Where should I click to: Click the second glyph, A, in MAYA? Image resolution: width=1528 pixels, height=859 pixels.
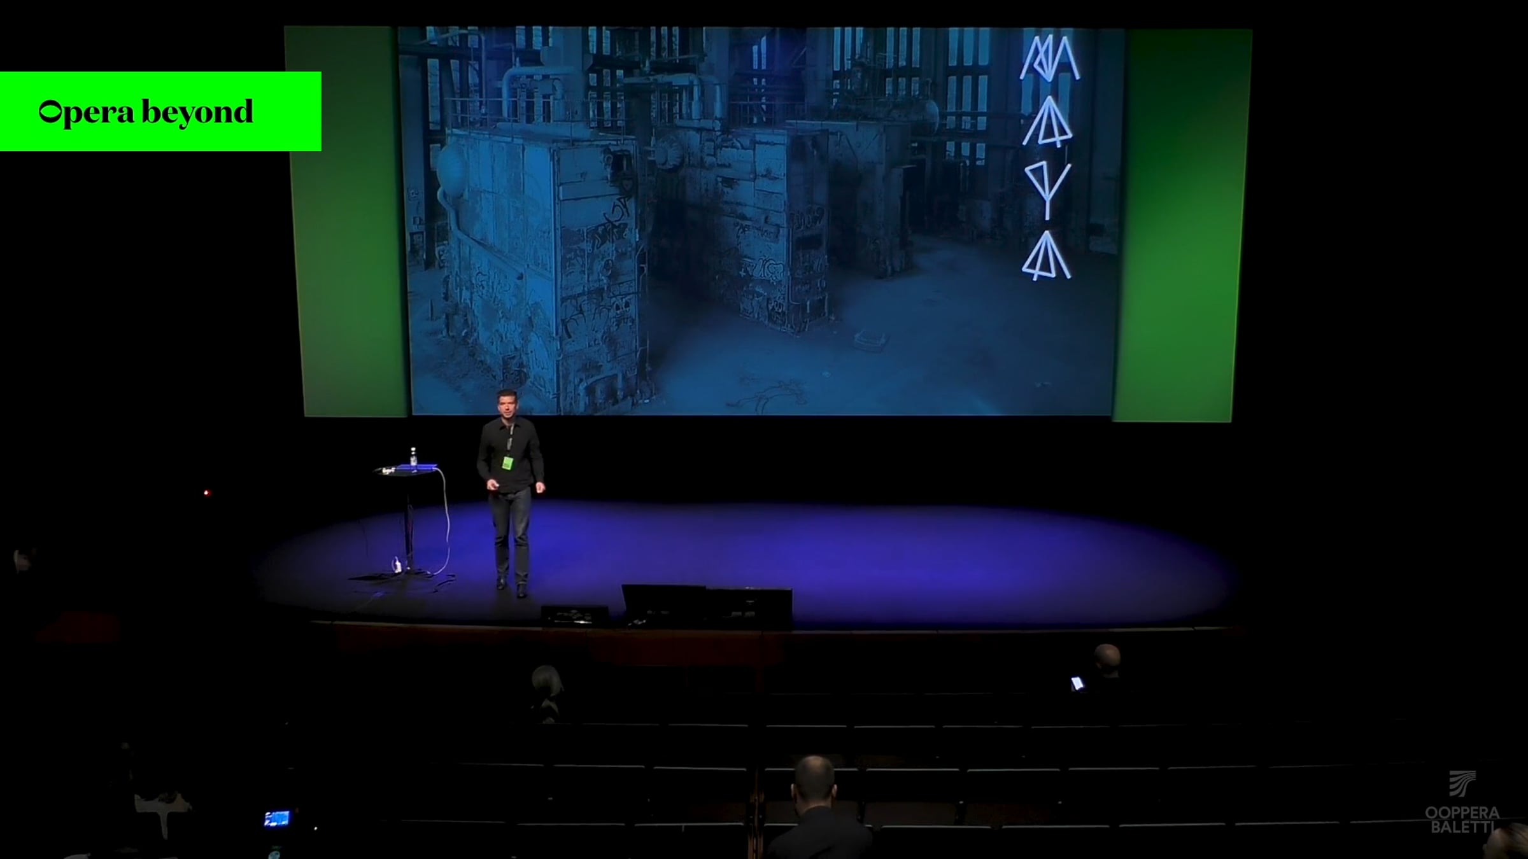tap(1048, 122)
